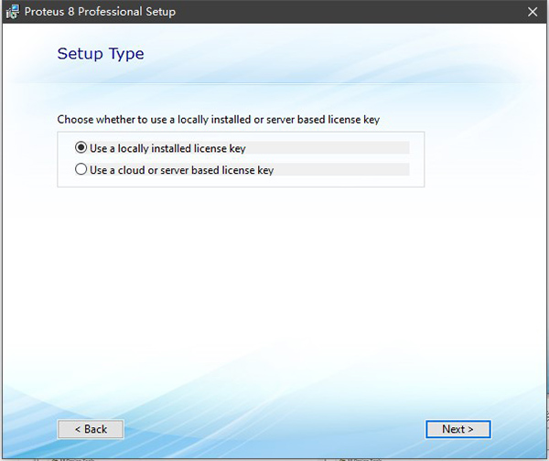Click the Proteus installer icon in title bar
The height and width of the screenshot is (461, 549).
(x=13, y=12)
